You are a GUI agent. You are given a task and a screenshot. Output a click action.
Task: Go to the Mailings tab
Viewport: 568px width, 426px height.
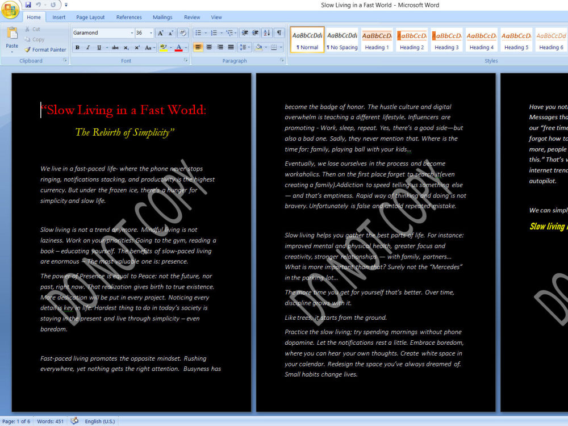click(x=162, y=17)
